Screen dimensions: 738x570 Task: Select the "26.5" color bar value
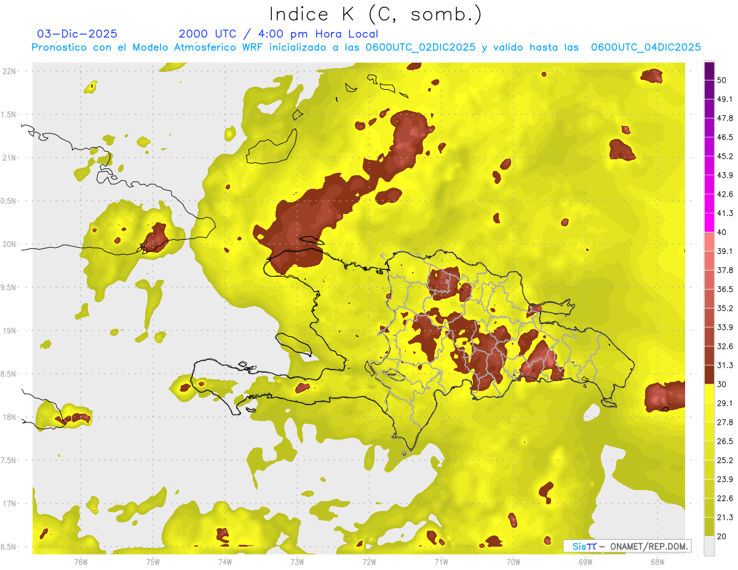724,441
